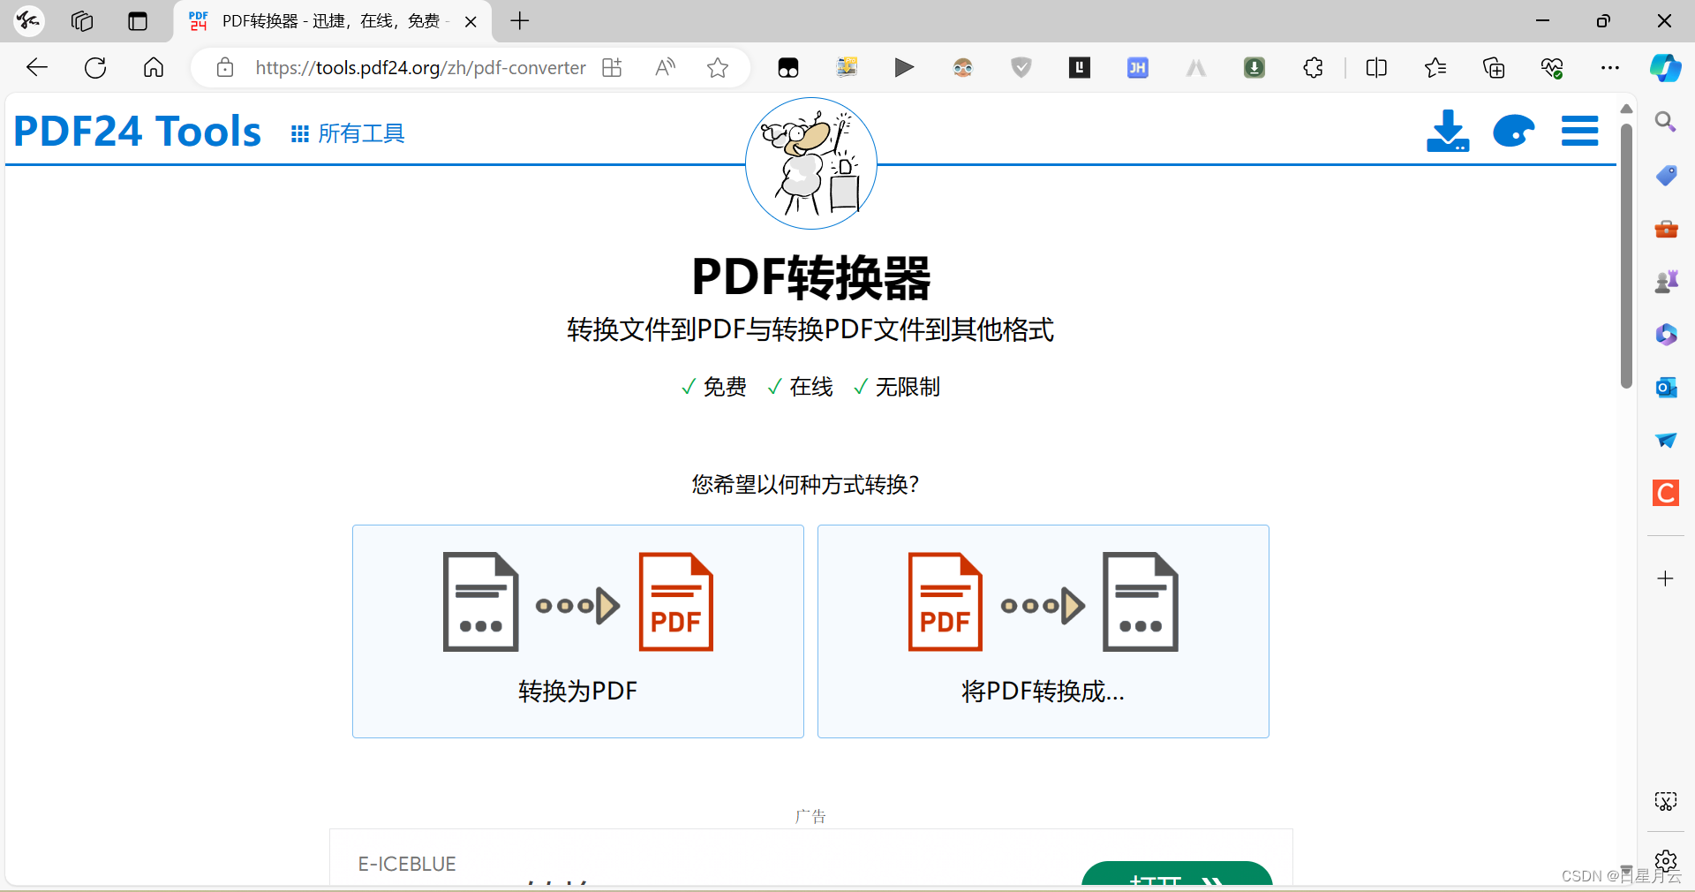The height and width of the screenshot is (892, 1695).
Task: Open 所有工具 all tools menu
Action: (x=348, y=133)
